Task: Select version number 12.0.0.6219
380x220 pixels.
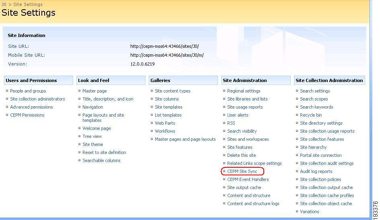Action: (x=142, y=64)
